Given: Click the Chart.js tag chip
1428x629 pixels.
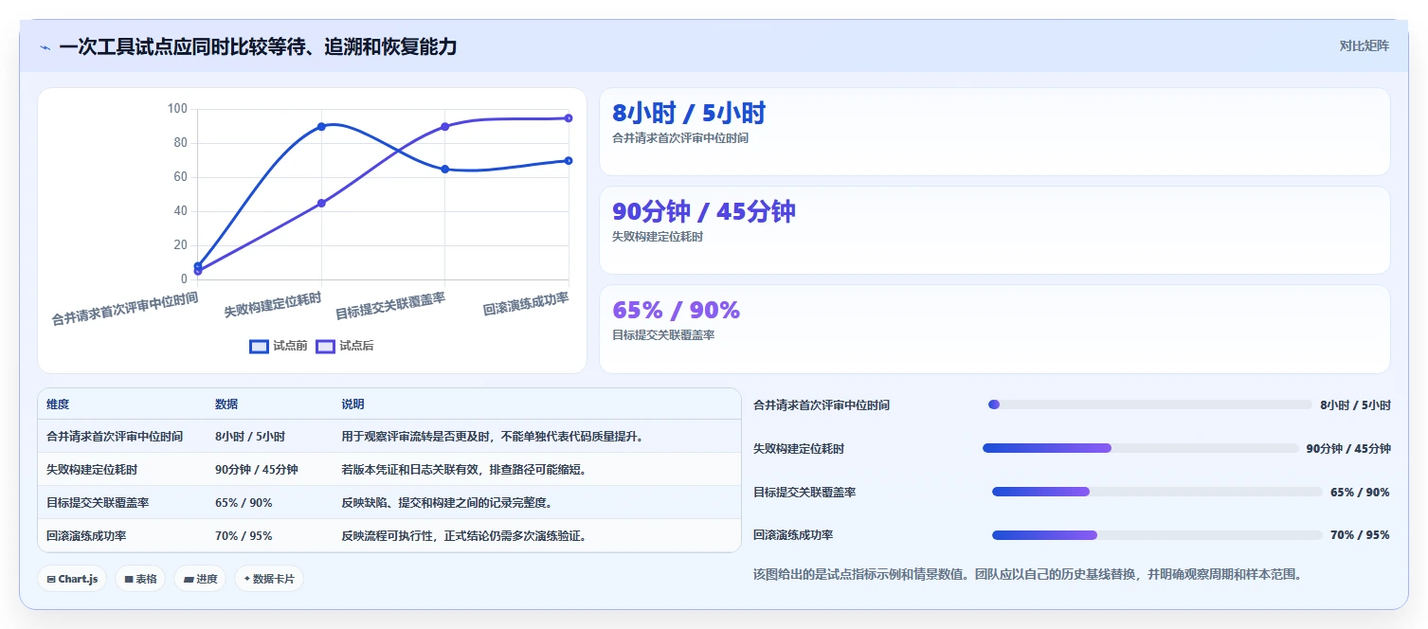Looking at the screenshot, I should [72, 579].
